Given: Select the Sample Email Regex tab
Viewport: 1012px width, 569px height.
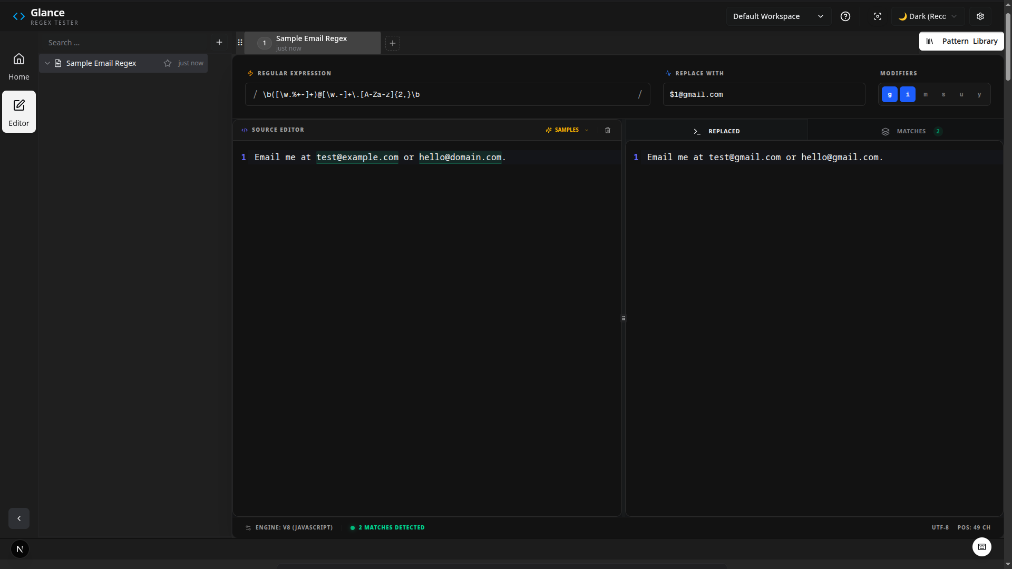Looking at the screenshot, I should pyautogui.click(x=312, y=43).
